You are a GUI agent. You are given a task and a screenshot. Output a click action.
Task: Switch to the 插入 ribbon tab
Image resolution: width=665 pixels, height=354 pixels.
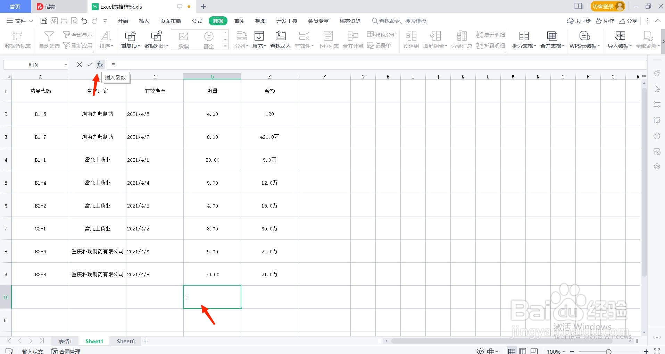pos(144,21)
